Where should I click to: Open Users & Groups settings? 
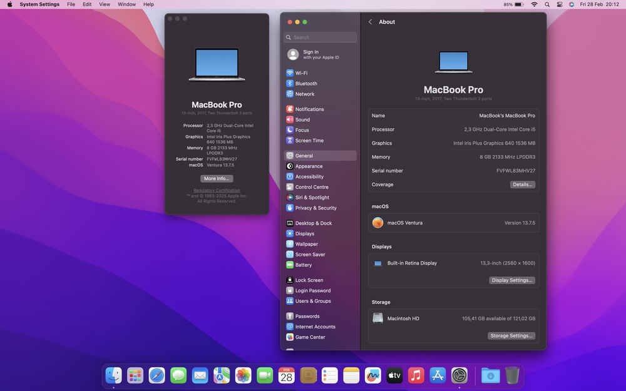(x=320, y=301)
